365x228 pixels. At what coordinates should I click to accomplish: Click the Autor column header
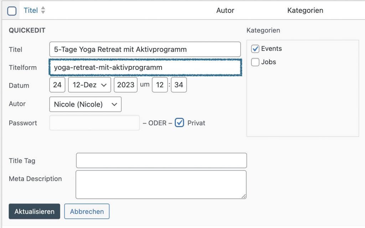pyautogui.click(x=225, y=11)
